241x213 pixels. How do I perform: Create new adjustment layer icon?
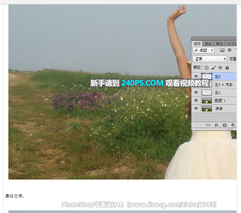tap(233, 125)
